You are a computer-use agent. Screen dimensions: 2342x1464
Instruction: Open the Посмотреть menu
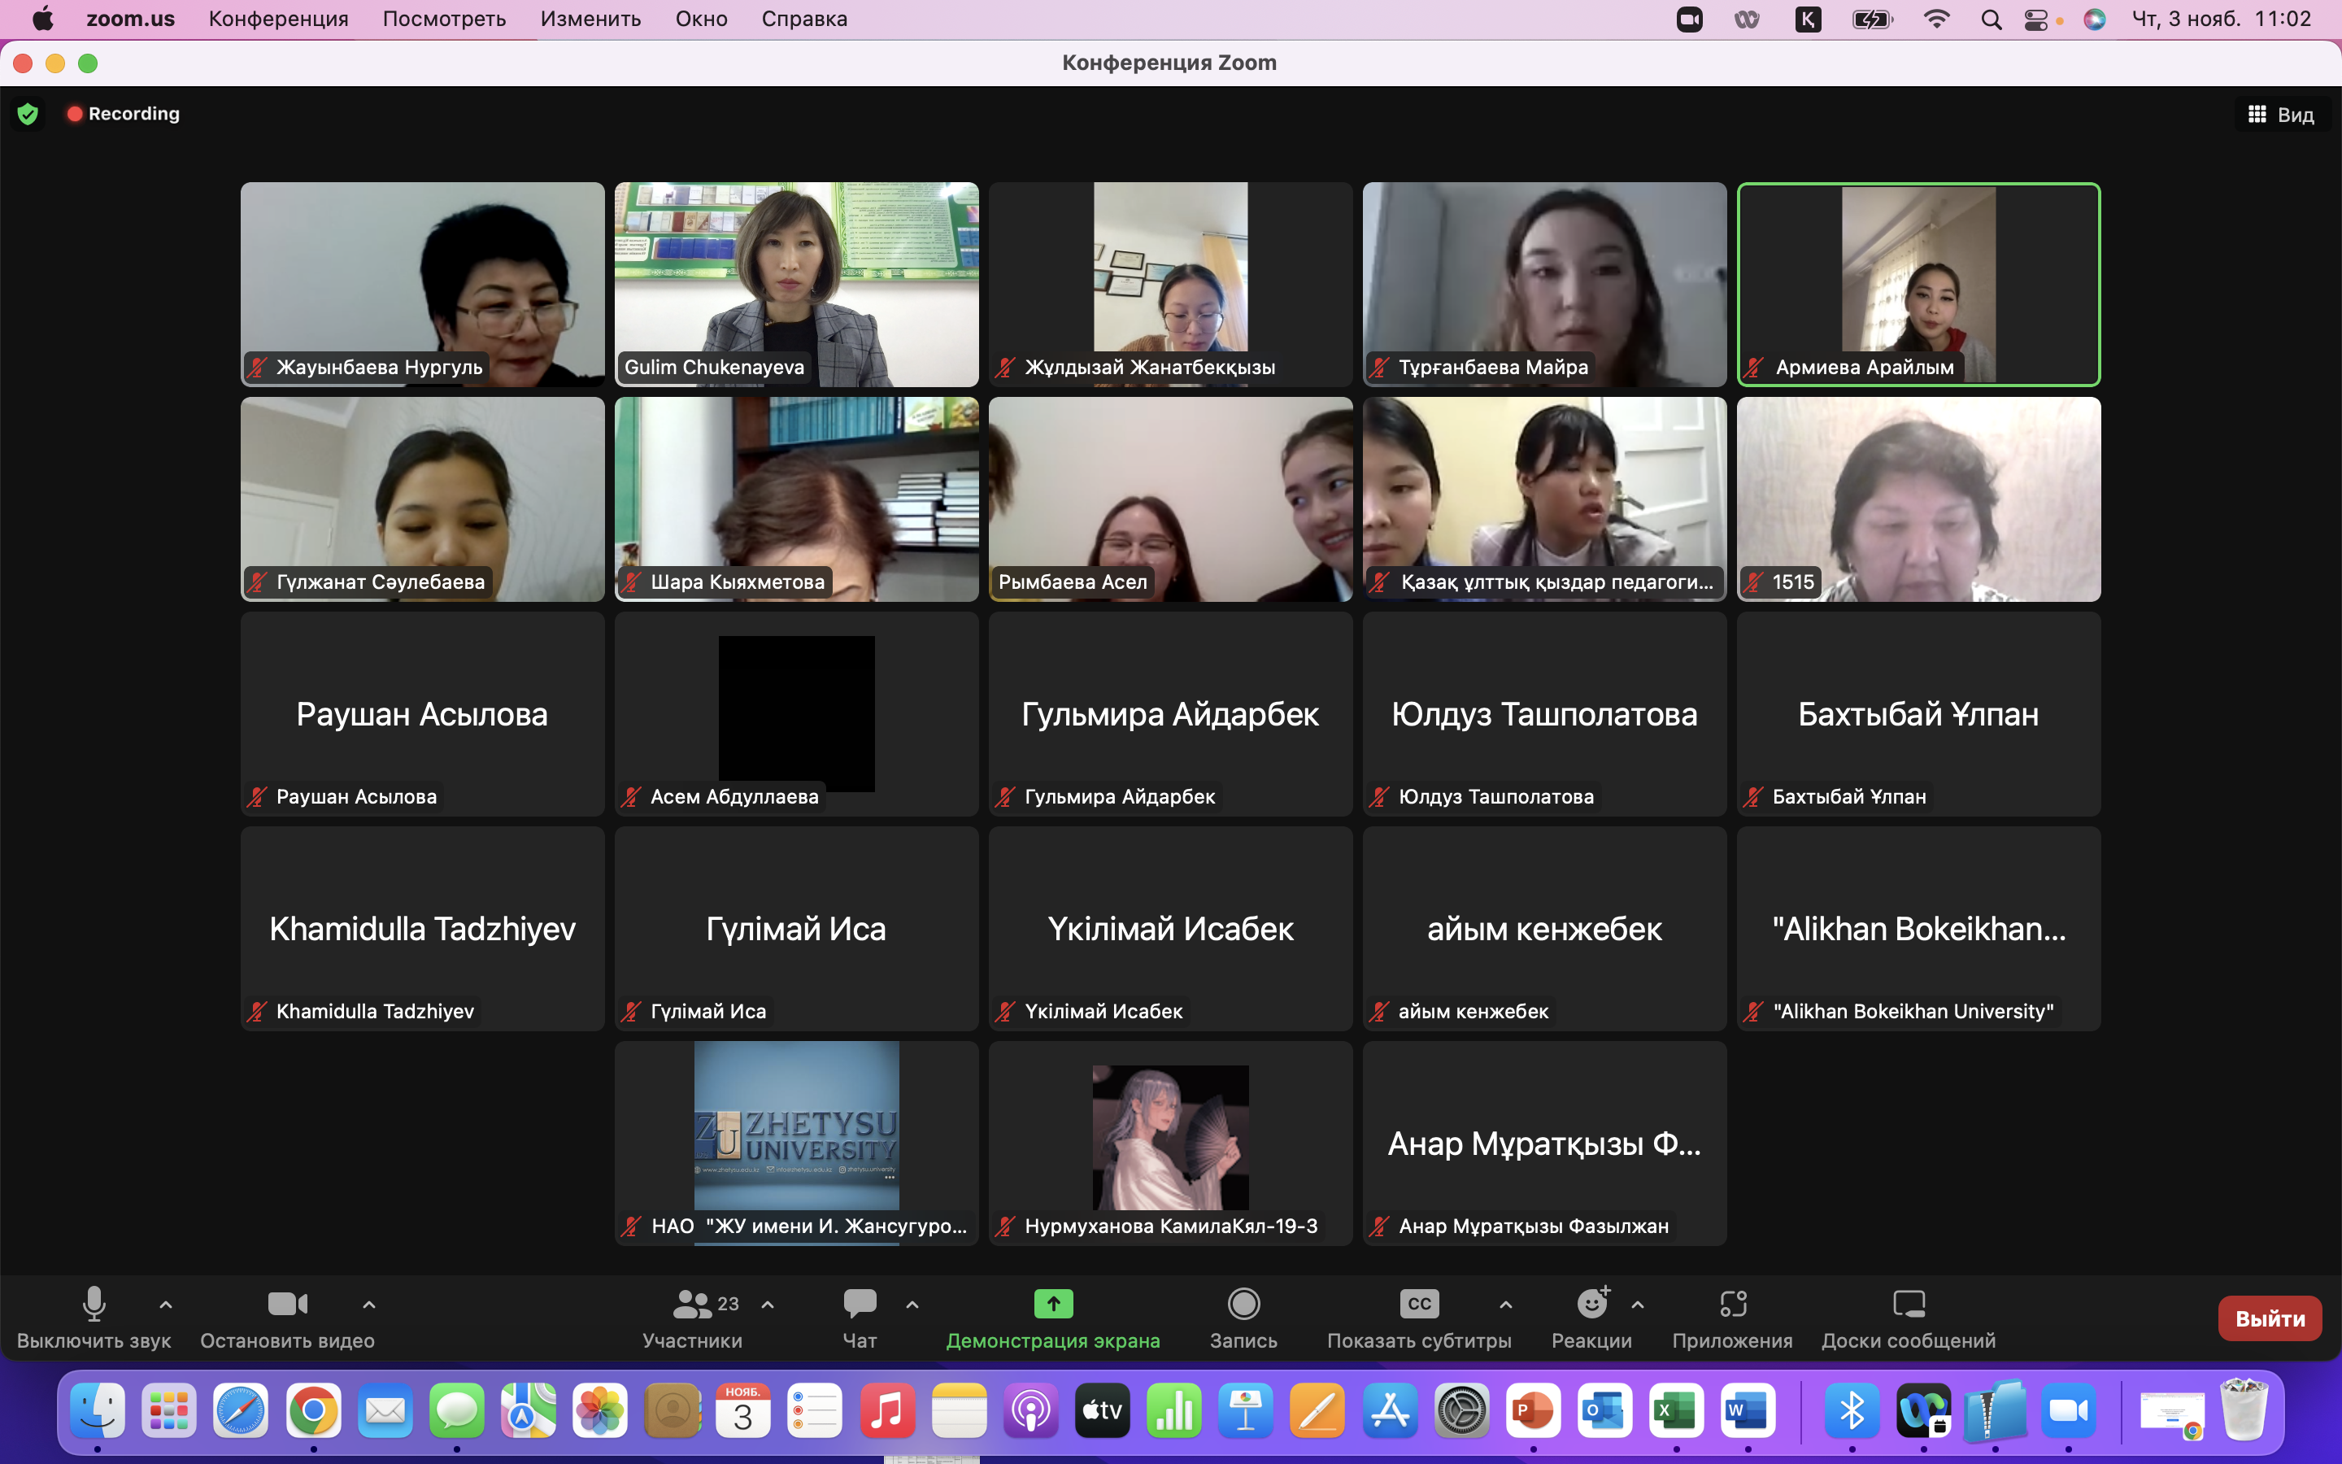pos(444,20)
